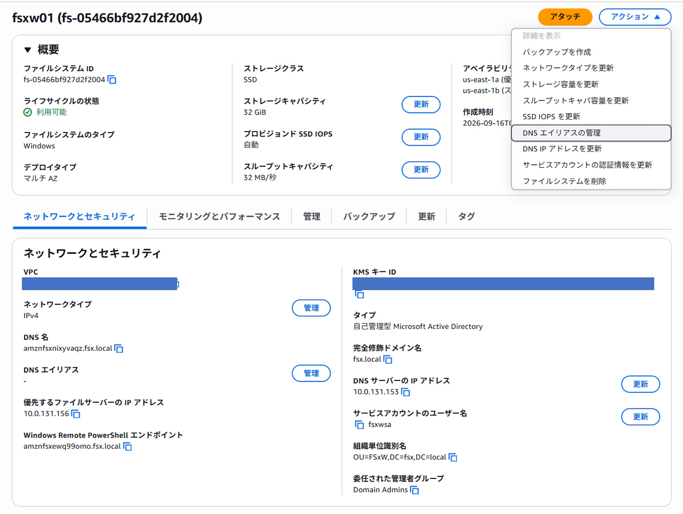
Task: Select the ネットワークとセキュリティ tab
Action: click(79, 217)
